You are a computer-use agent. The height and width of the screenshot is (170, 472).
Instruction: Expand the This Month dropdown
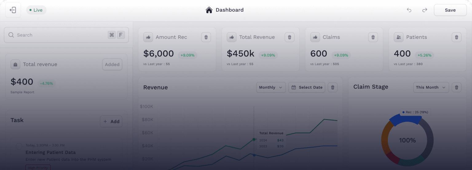pos(431,87)
